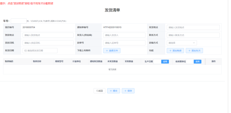Click the 暂无数据 empty table text
231x113 pixels.
tap(112, 69)
